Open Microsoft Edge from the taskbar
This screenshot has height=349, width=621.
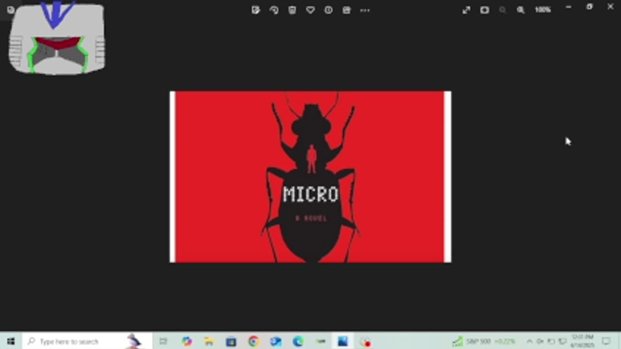coord(298,341)
